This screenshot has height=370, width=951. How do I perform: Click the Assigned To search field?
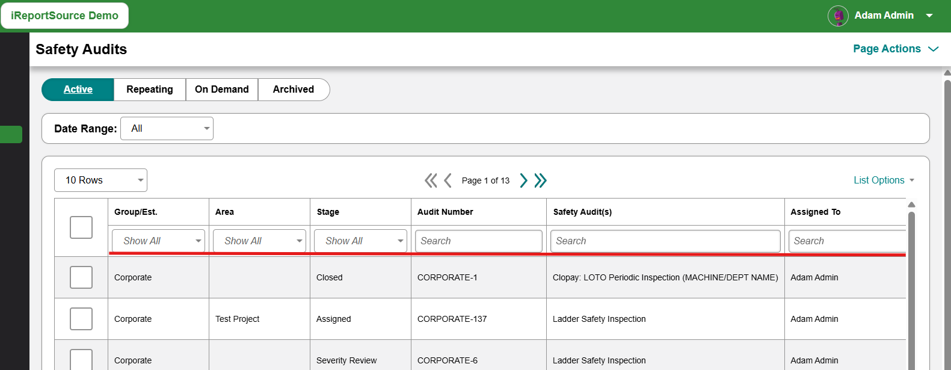[x=847, y=241]
